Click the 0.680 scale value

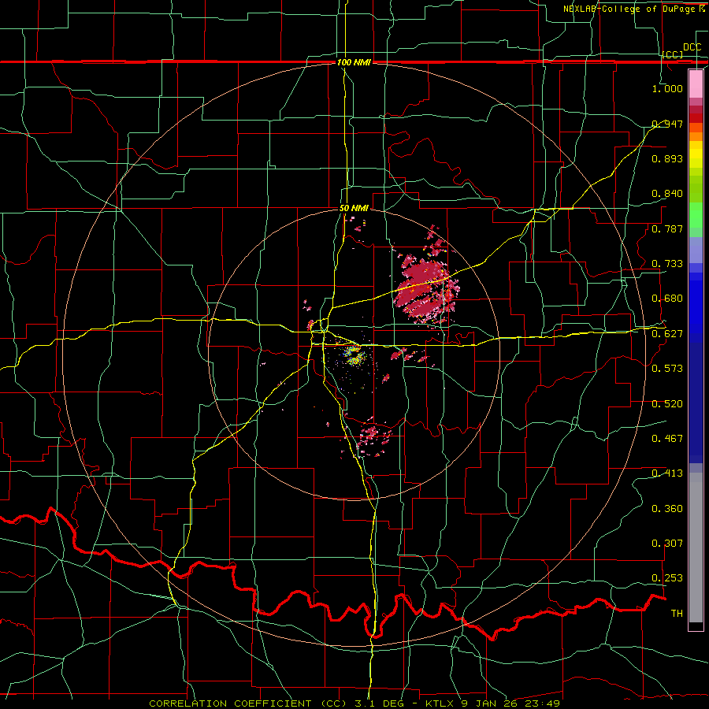667,299
